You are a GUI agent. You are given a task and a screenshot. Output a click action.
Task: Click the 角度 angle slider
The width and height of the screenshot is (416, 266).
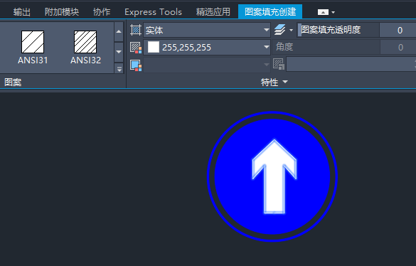326,47
